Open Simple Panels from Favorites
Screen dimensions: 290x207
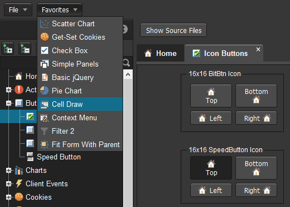tap(80, 64)
